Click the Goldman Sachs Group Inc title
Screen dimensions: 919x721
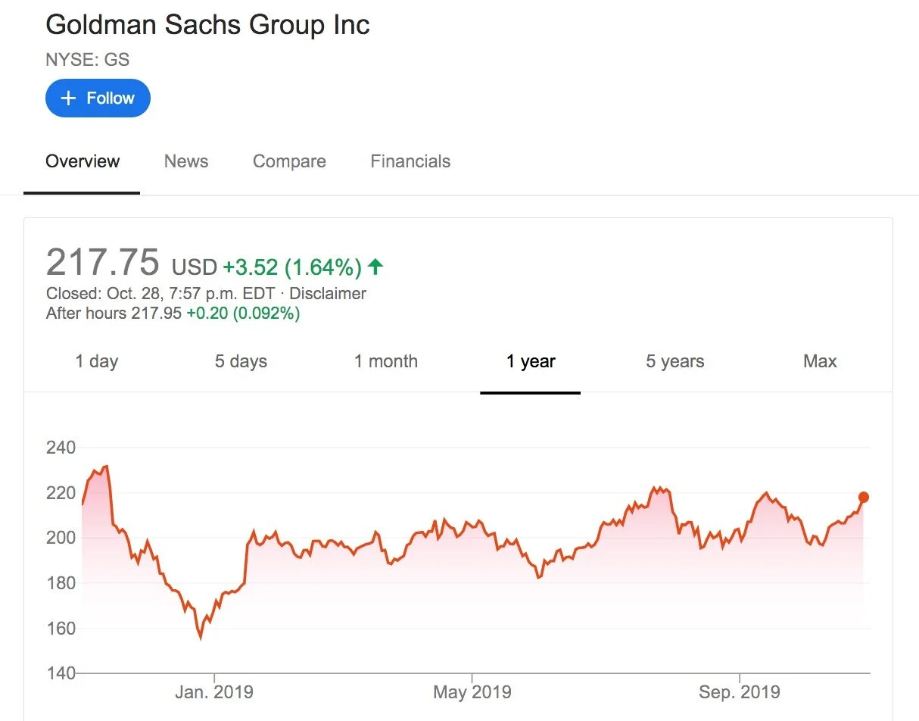[x=207, y=25]
